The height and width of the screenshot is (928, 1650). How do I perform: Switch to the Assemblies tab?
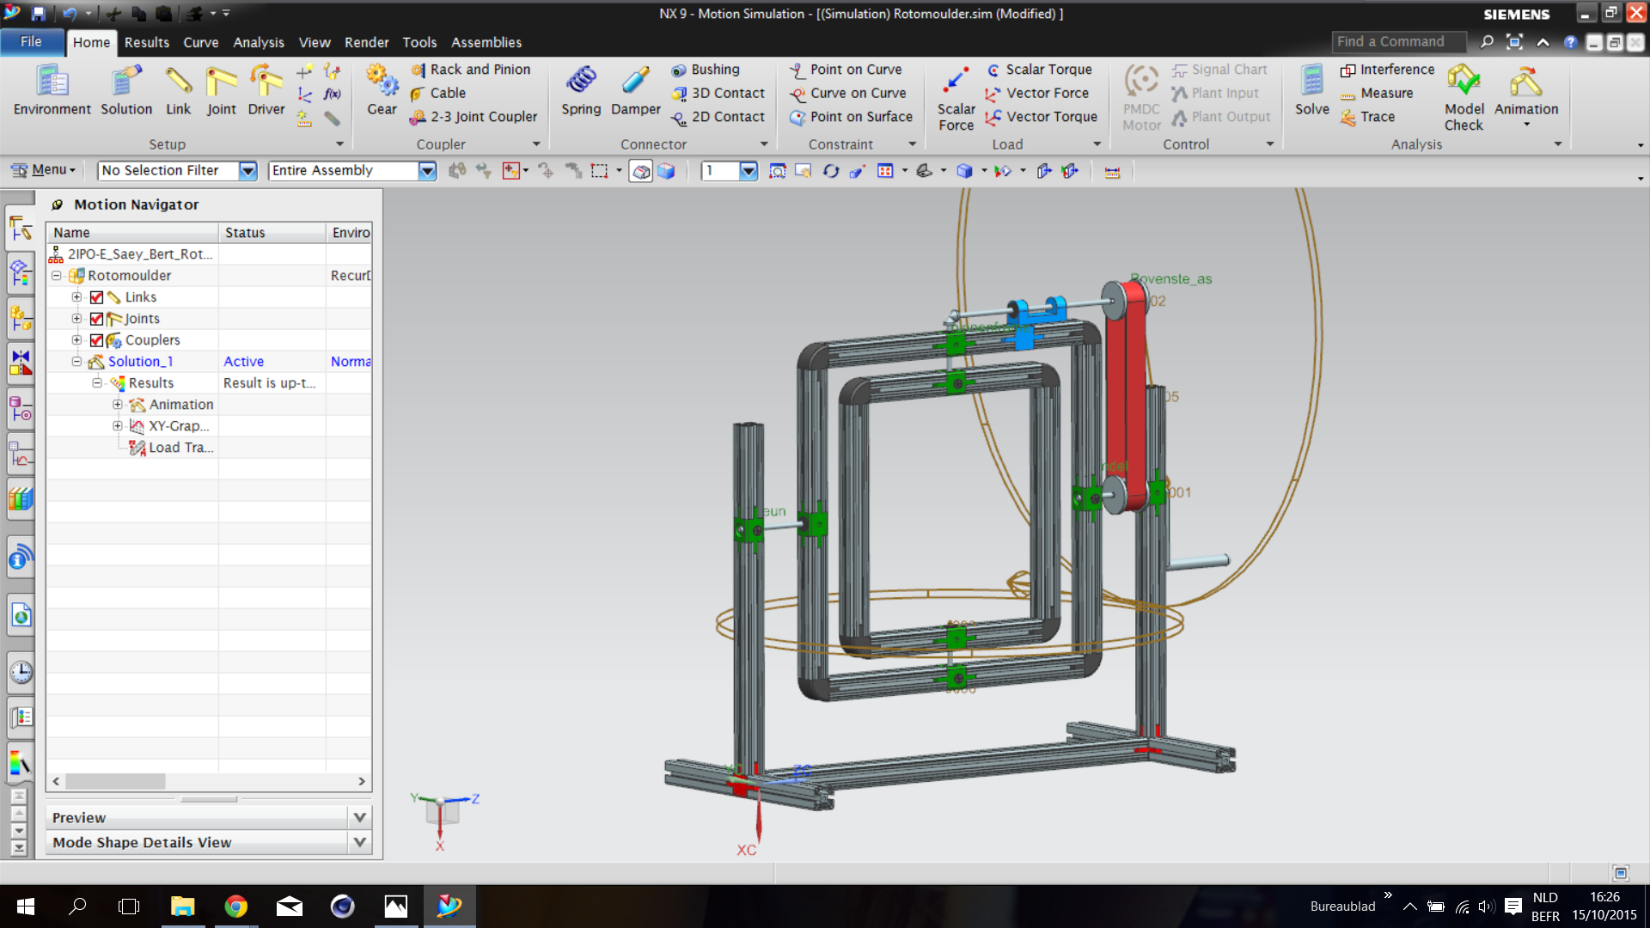tap(486, 42)
